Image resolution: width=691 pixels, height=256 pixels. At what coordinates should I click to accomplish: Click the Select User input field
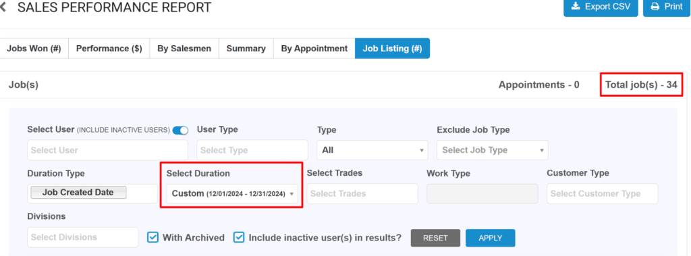[x=107, y=150]
